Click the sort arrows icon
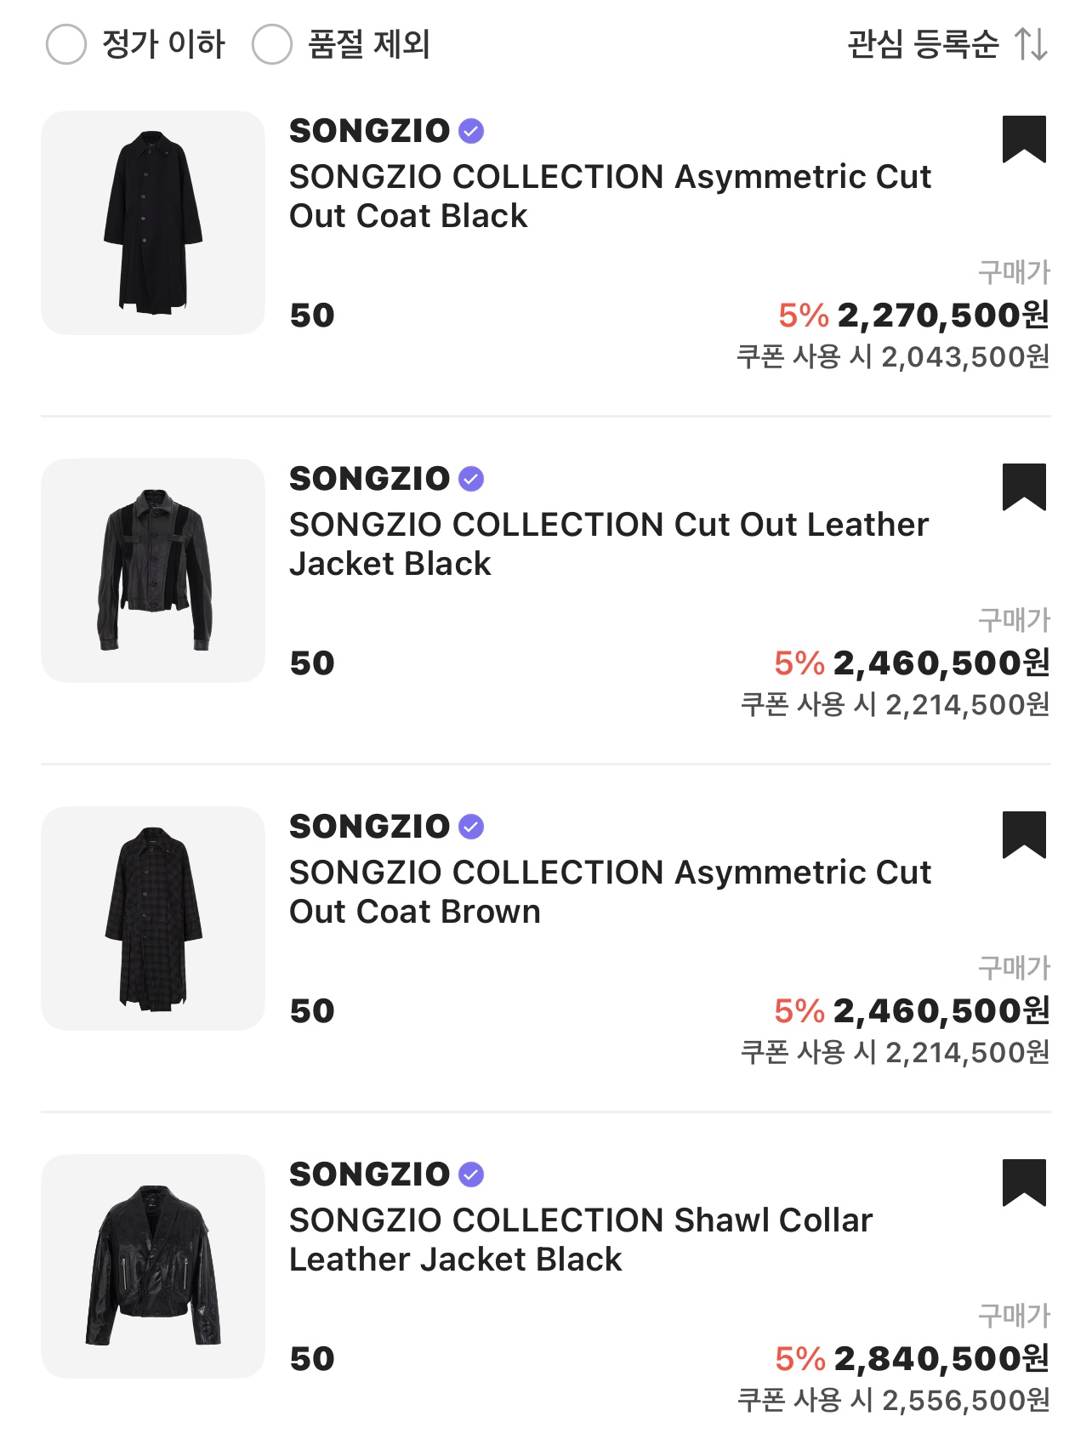Image resolution: width=1092 pixels, height=1456 pixels. pos(1031,44)
